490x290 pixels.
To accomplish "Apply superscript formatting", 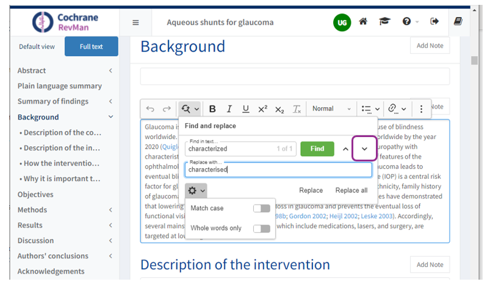I will click(x=262, y=109).
